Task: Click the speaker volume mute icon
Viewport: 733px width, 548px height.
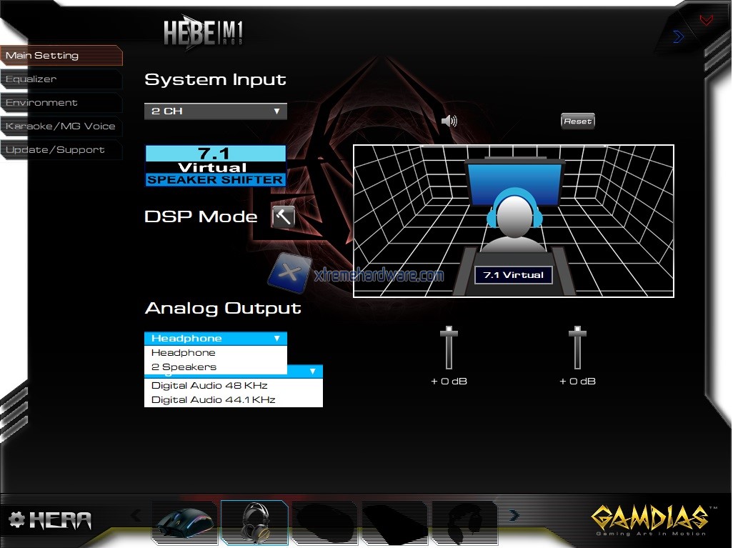Action: click(449, 121)
